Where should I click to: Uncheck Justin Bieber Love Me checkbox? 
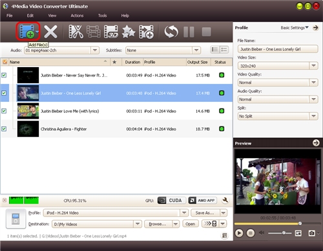pyautogui.click(x=4, y=111)
